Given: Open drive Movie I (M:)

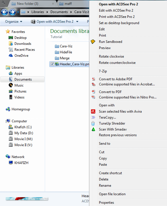Looking at the screenshot, I should coord(23,139).
